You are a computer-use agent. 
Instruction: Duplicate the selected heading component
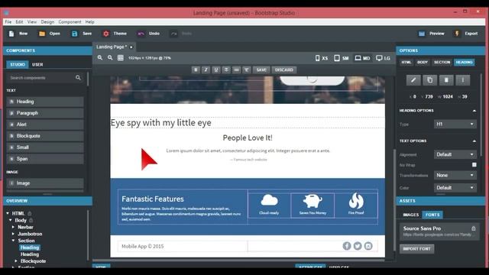[x=429, y=80]
